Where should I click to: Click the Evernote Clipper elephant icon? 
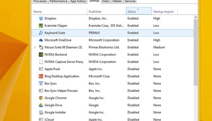point(41,25)
